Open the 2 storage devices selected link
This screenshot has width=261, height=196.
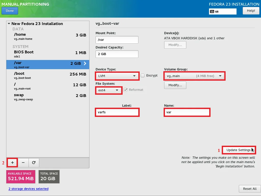29,189
